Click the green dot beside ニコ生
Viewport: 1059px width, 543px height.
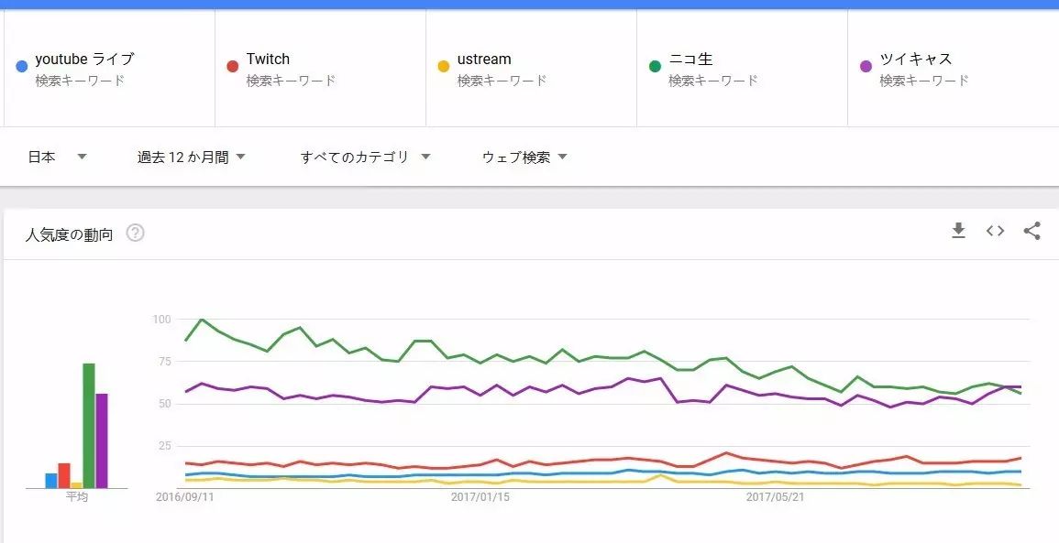pyautogui.click(x=655, y=66)
